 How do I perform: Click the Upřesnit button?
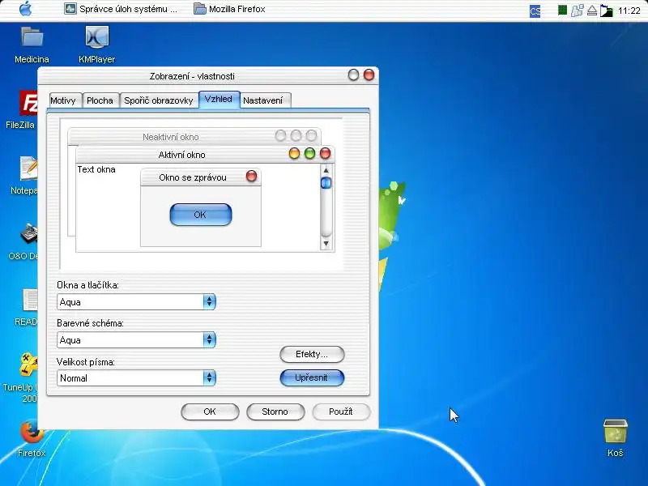tap(312, 377)
